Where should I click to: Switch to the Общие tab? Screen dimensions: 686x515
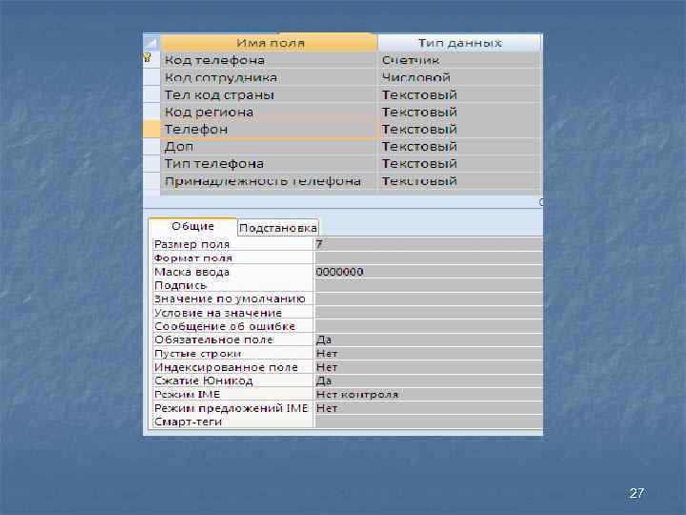click(x=192, y=226)
